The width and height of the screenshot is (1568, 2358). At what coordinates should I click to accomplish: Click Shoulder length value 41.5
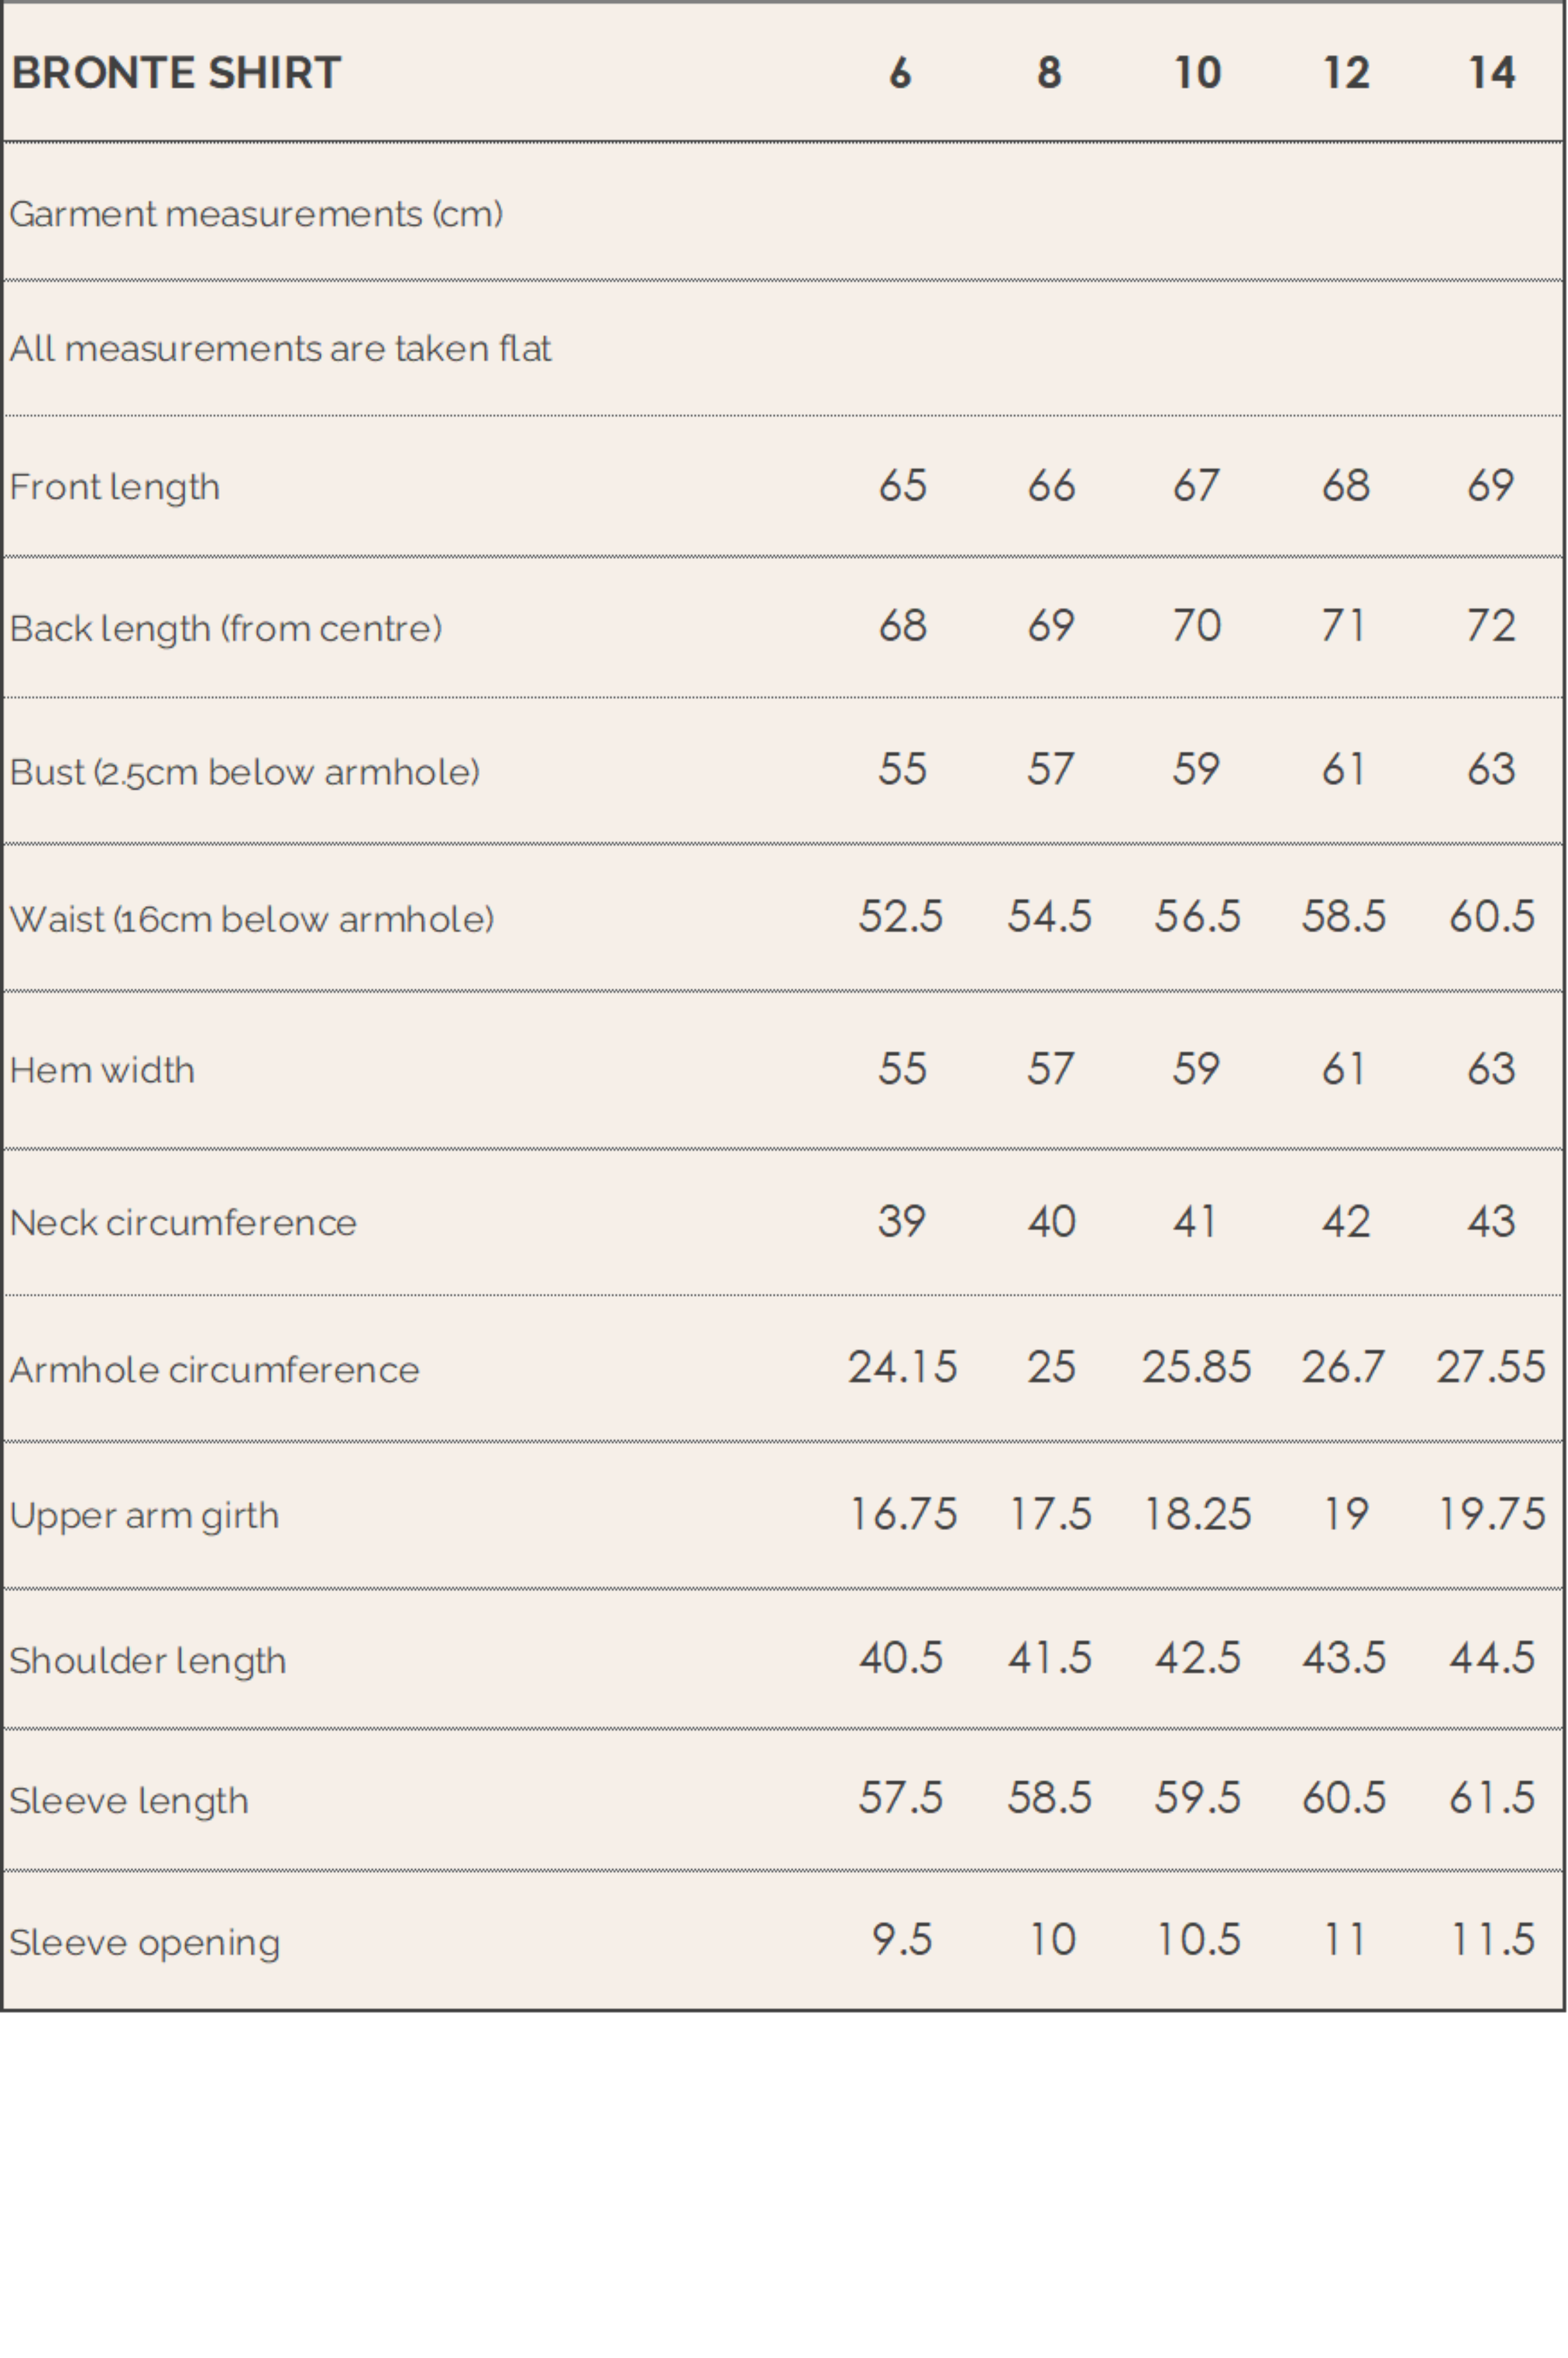pyautogui.click(x=1050, y=1658)
